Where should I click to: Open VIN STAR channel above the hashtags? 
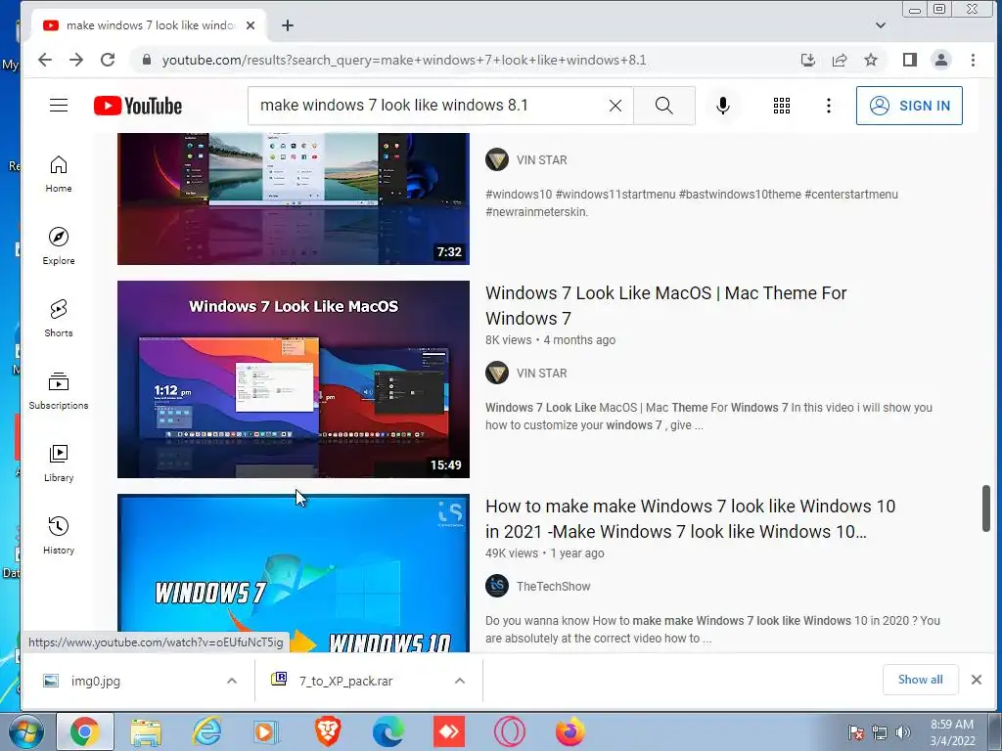(541, 159)
